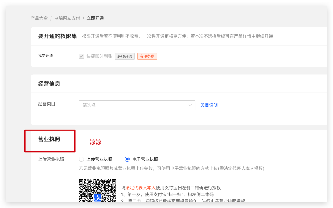Select the 上传营业执照 radio option
The image size is (333, 208).
pyautogui.click(x=81, y=159)
